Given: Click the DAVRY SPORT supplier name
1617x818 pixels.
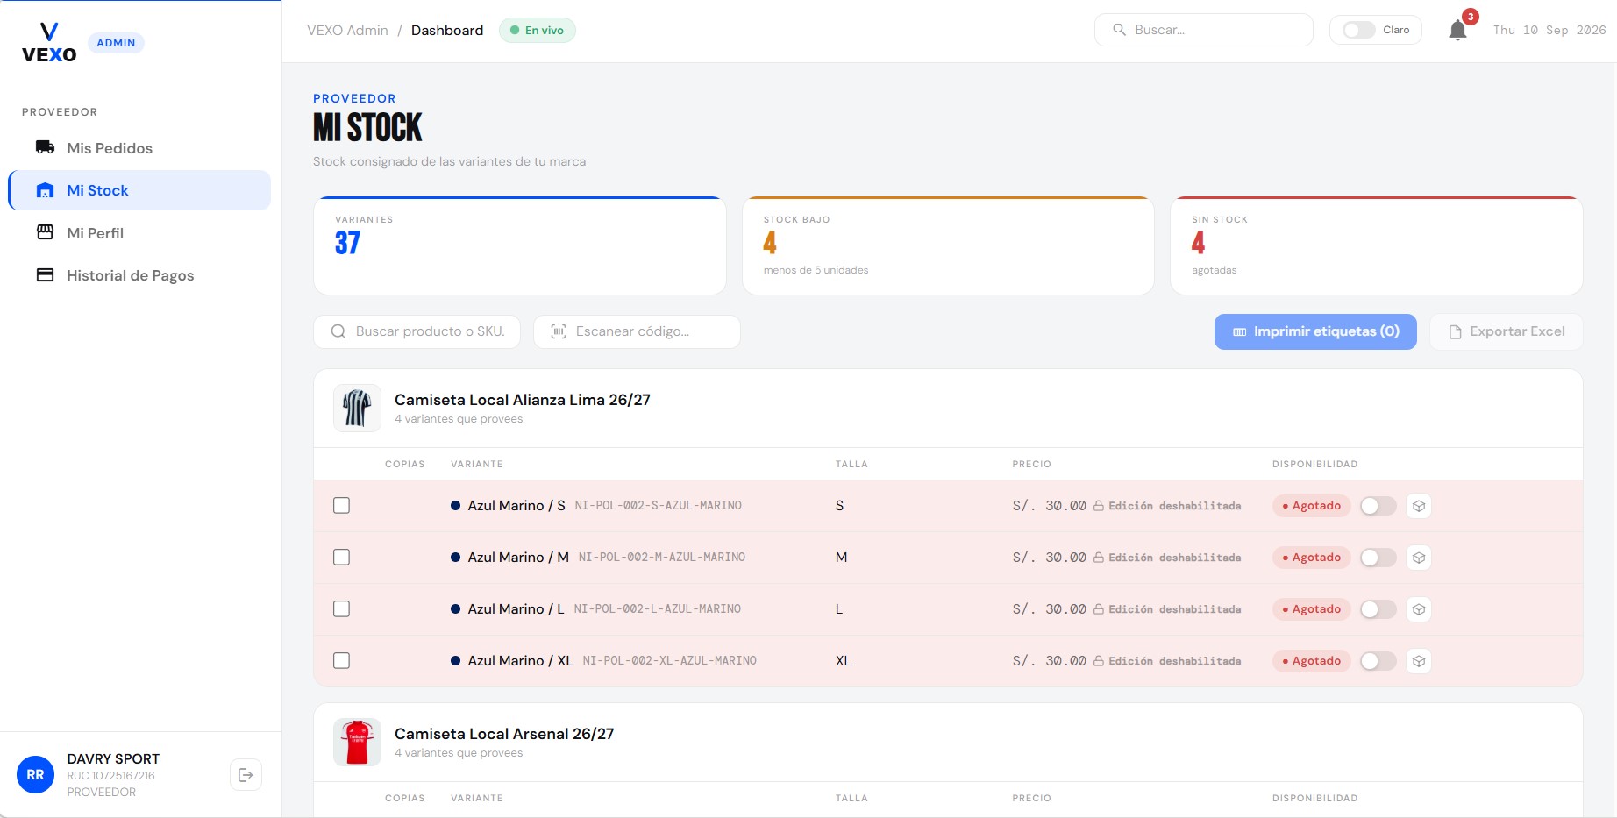Looking at the screenshot, I should click(113, 759).
